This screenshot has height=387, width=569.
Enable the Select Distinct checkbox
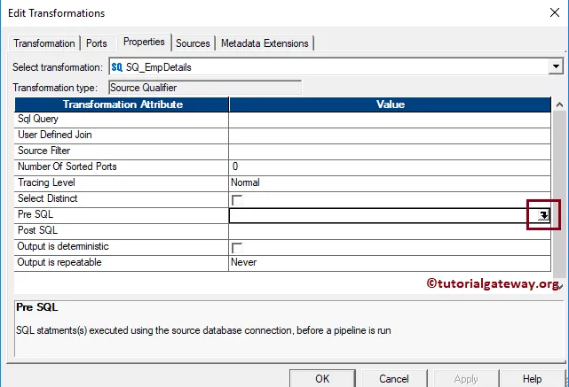[x=237, y=200]
